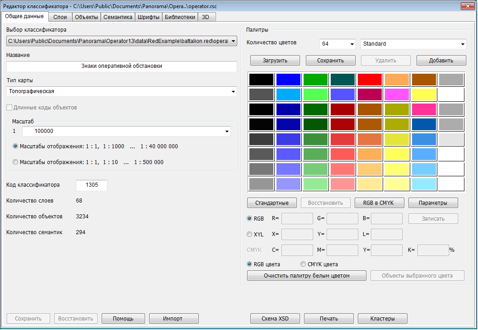Open the Семантика tab

click(117, 17)
